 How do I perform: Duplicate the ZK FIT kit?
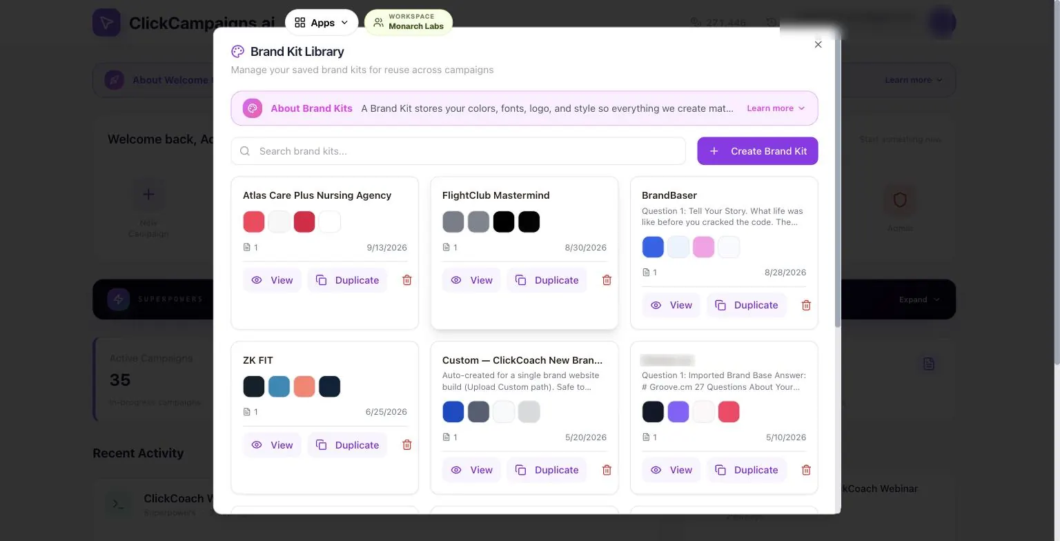pos(347,445)
